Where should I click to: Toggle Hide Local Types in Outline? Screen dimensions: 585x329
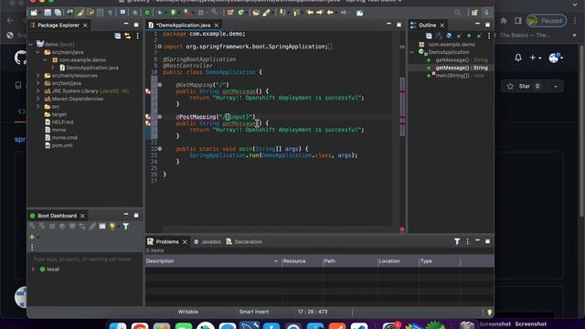pyautogui.click(x=479, y=36)
